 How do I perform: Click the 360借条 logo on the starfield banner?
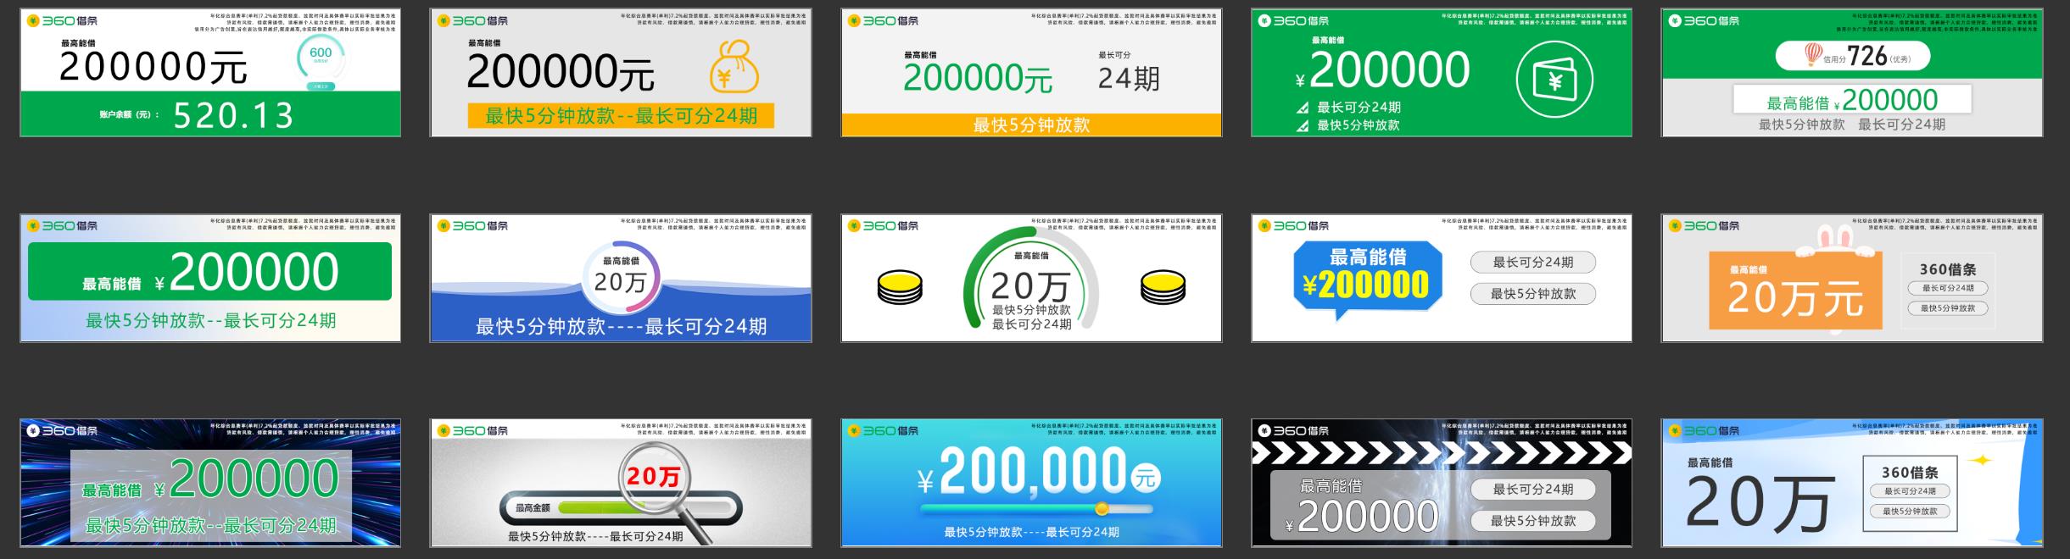pos(62,430)
